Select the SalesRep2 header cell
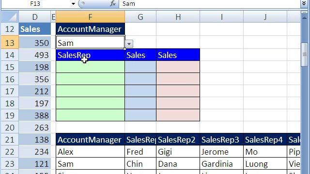 tap(178, 140)
